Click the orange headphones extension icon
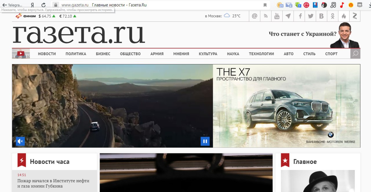This screenshot has height=192, width=371. tap(351, 5)
